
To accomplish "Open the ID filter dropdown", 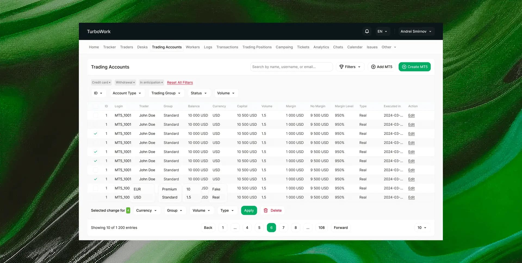I will tap(98, 93).
